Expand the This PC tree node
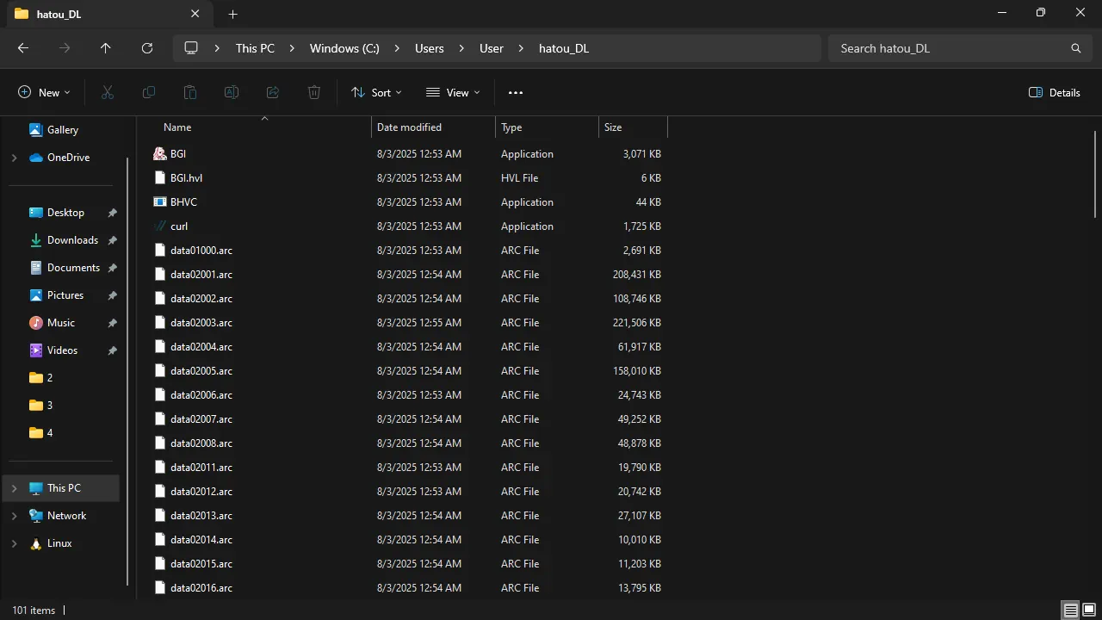This screenshot has height=620, width=1102. point(14,488)
